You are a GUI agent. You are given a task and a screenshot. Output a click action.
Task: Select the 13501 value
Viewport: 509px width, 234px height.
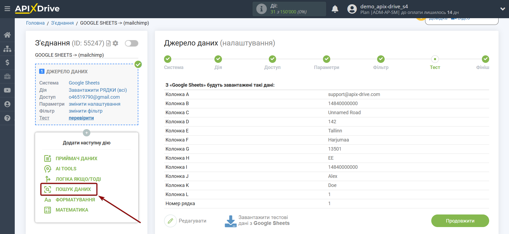point(335,149)
